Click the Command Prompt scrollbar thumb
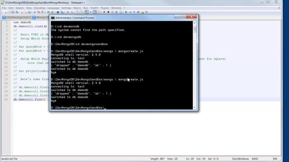Viewport: 289px width, 162px height. 195,29
